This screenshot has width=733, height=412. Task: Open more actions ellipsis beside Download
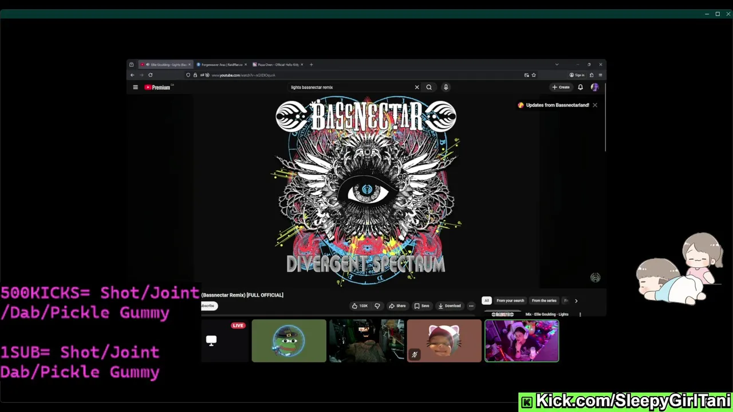click(471, 306)
